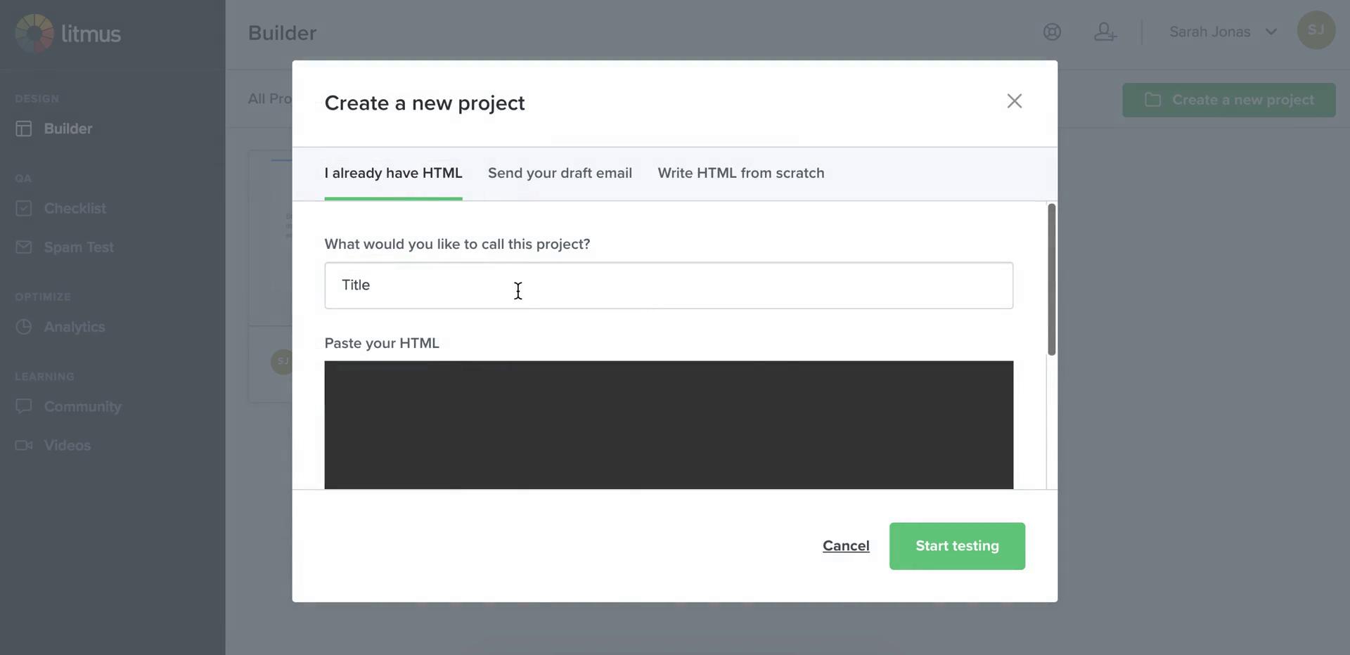Open Videos in the sidebar

pyautogui.click(x=67, y=446)
